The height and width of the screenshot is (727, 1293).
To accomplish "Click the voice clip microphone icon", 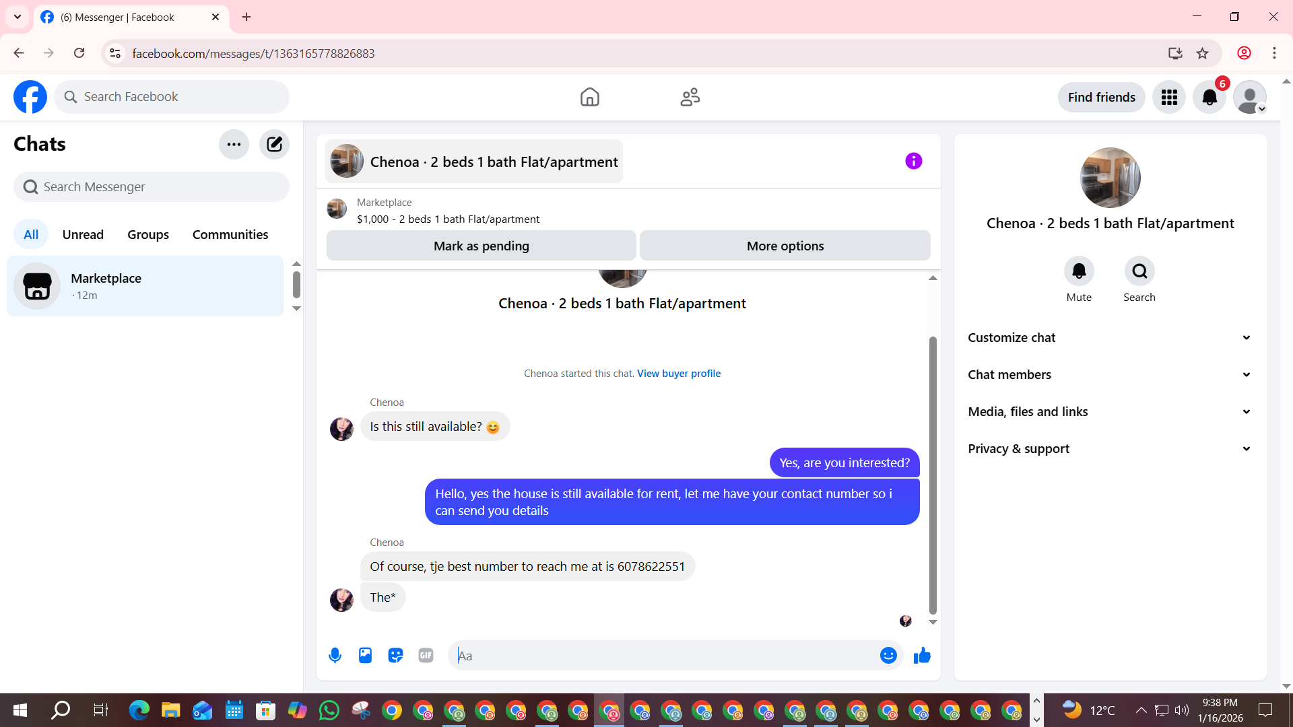I will click(335, 655).
